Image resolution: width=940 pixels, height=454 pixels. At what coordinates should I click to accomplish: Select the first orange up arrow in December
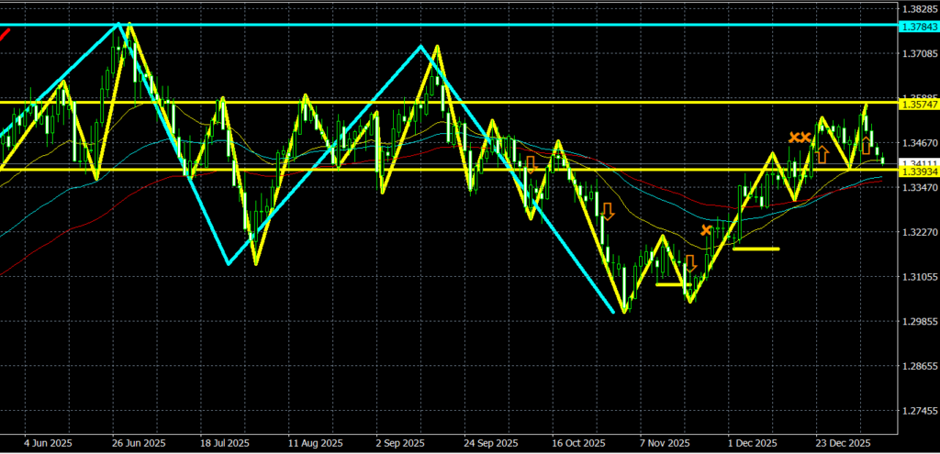(822, 154)
